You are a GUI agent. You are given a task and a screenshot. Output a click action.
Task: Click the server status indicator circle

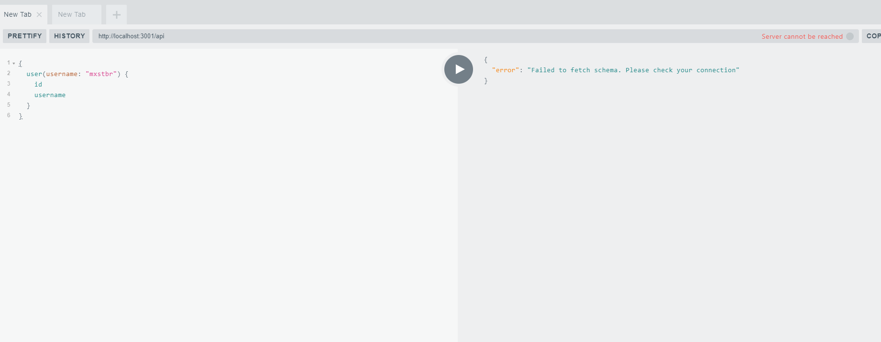tap(850, 36)
